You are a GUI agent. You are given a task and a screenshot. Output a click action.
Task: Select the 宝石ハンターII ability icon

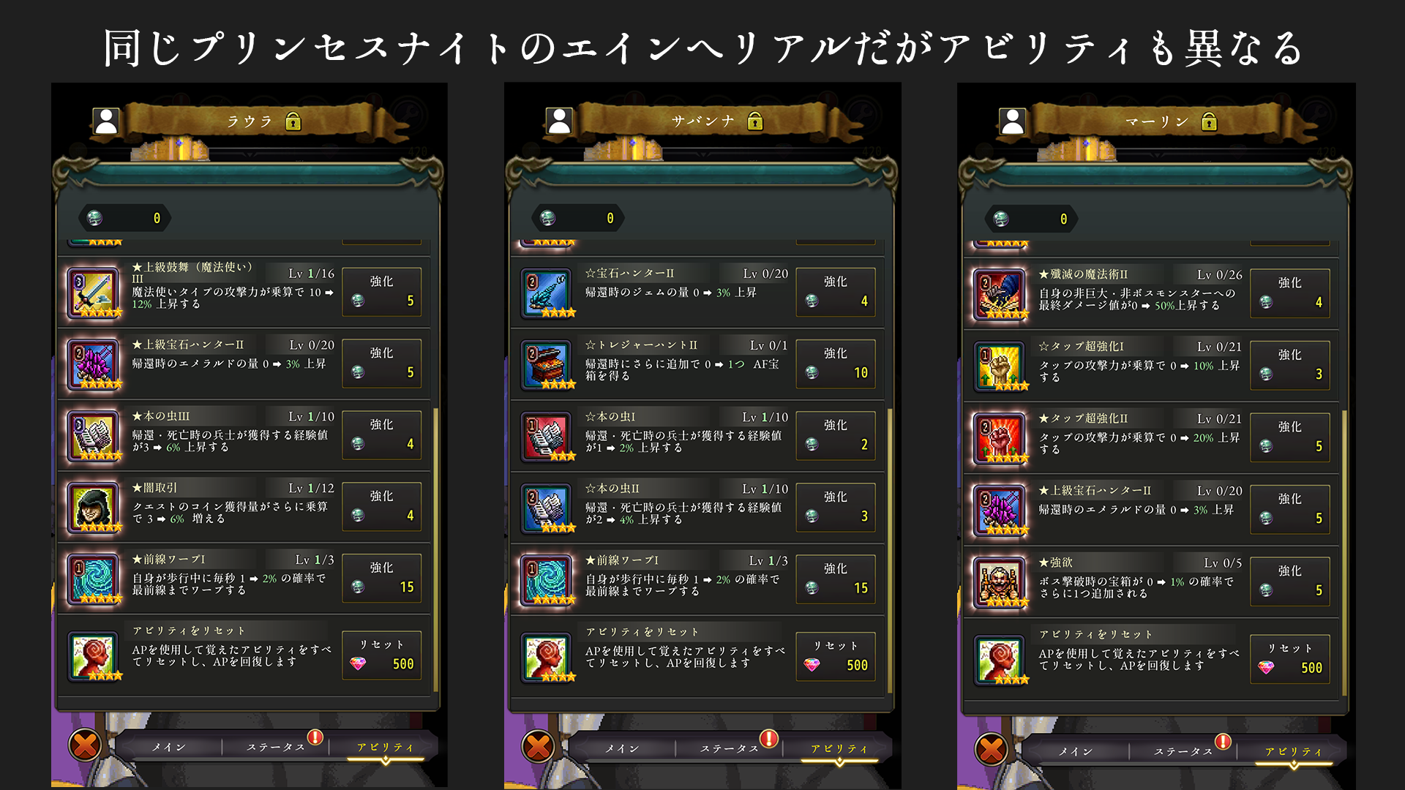[x=547, y=293]
